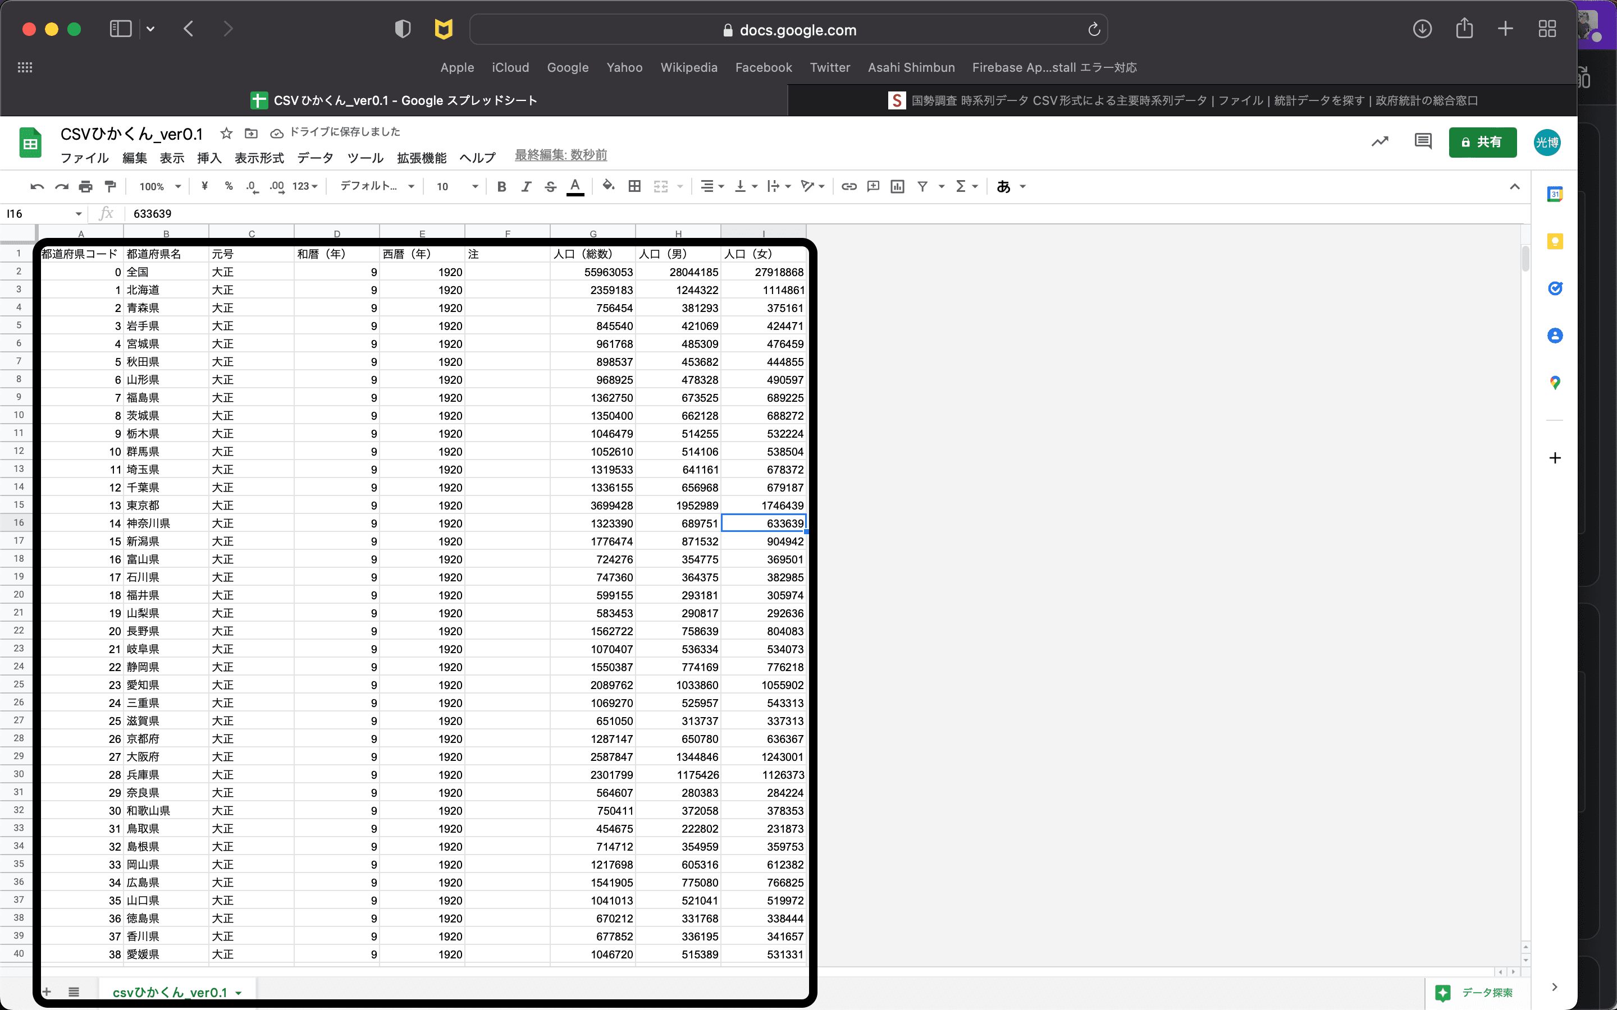Image resolution: width=1617 pixels, height=1010 pixels.
Task: Click the insert link icon
Action: (848, 186)
